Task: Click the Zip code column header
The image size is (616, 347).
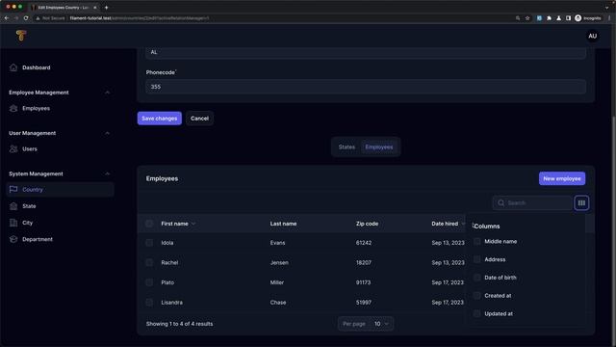Action: (367, 224)
